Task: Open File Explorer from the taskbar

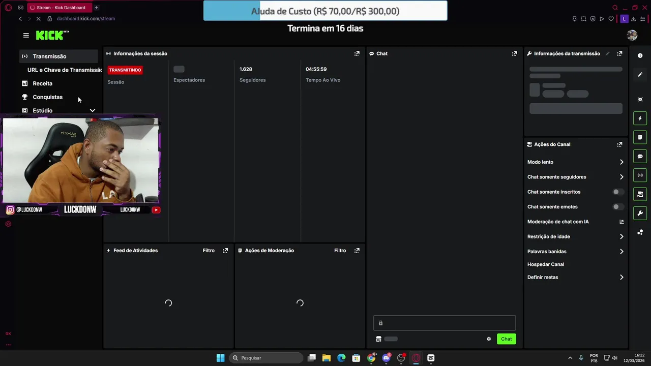Action: 327,358
